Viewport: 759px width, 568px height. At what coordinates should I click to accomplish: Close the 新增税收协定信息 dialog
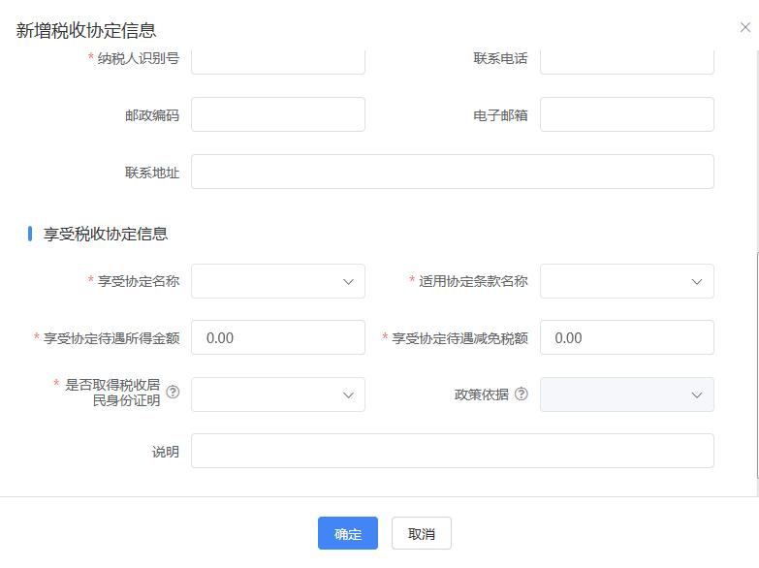744,28
